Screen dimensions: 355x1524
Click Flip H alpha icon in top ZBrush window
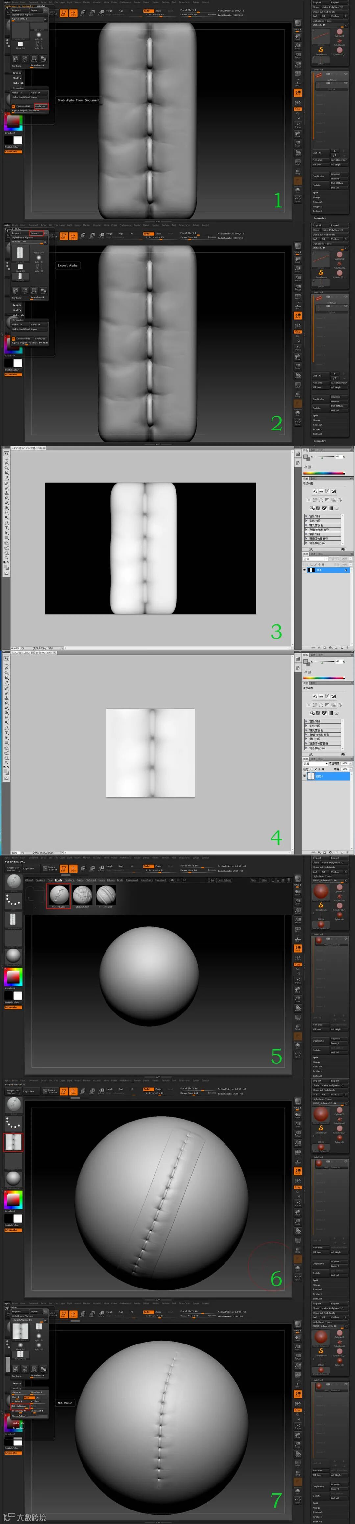(x=16, y=59)
